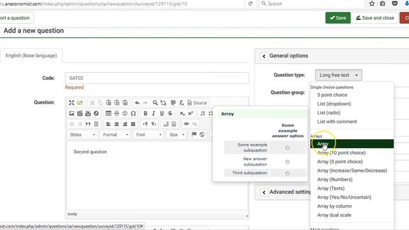Toggle underline formatting
The height and width of the screenshot is (230, 409).
pyautogui.click(x=162, y=114)
